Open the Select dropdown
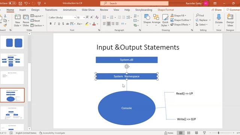The width and height of the screenshot is (240, 135). 202,24
